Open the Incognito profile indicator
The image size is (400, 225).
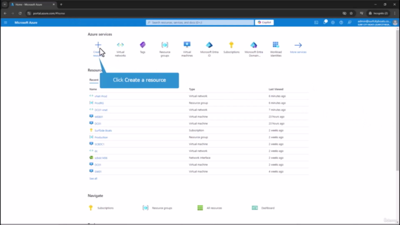click(x=378, y=13)
